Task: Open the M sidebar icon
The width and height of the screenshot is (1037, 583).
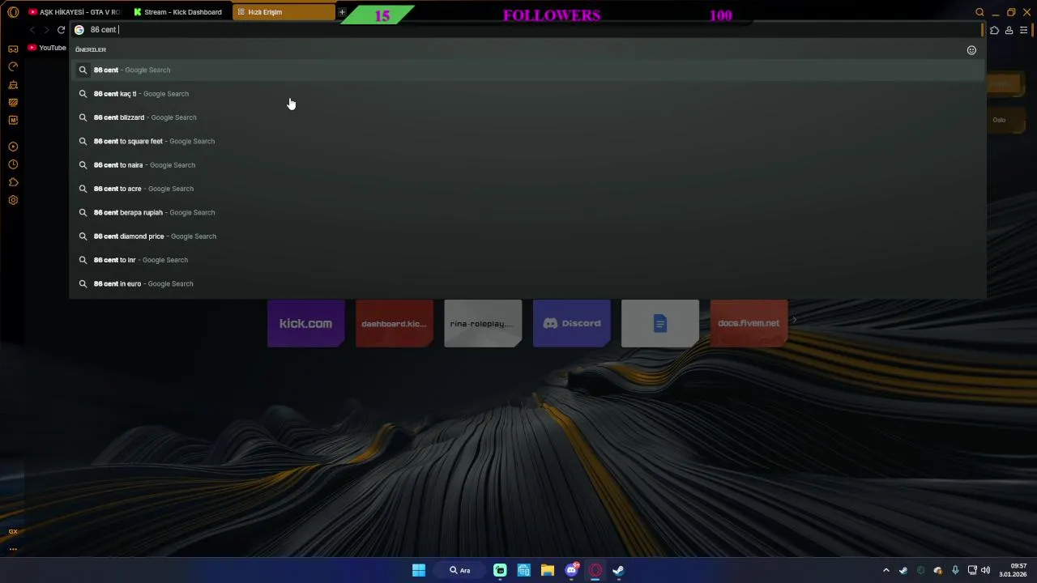Action: (13, 120)
